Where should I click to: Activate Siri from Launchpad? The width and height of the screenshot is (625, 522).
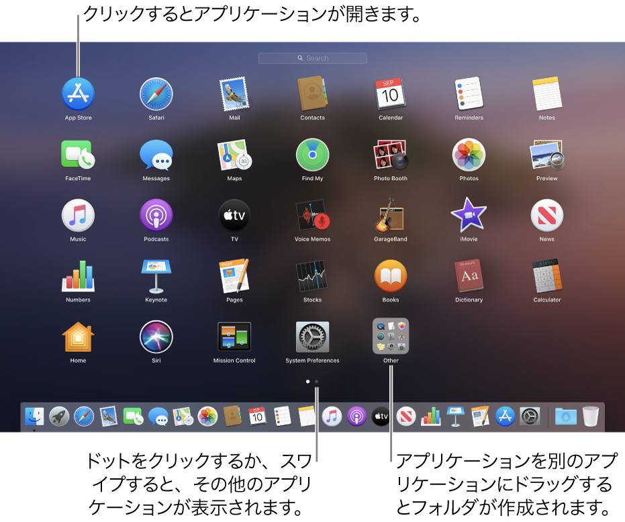coord(156,337)
